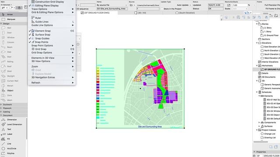This screenshot has width=280, height=157.
Task: Open the Zoom submenu
Action: point(52,67)
